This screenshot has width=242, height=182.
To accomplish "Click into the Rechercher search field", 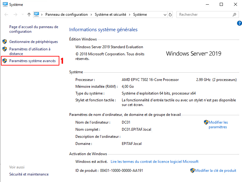I will coord(204,15).
